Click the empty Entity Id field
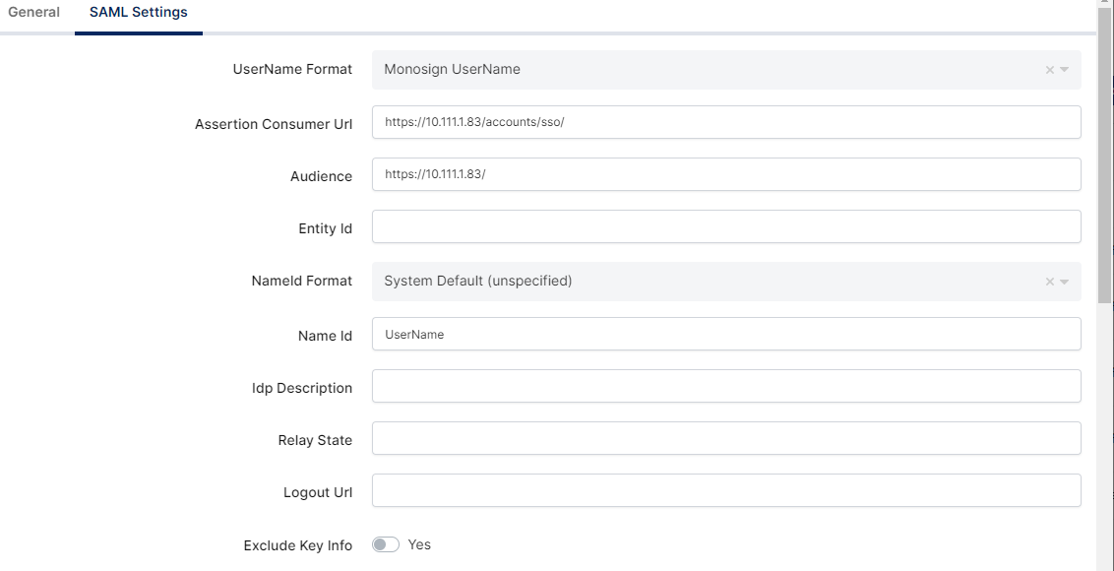Viewport: 1114px width, 571px height. point(726,226)
